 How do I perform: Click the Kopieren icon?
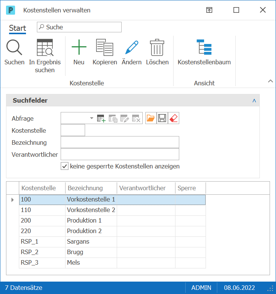tap(105, 47)
